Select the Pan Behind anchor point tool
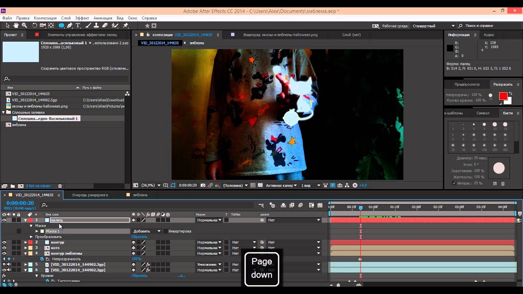The height and width of the screenshot is (294, 523). pos(51,25)
